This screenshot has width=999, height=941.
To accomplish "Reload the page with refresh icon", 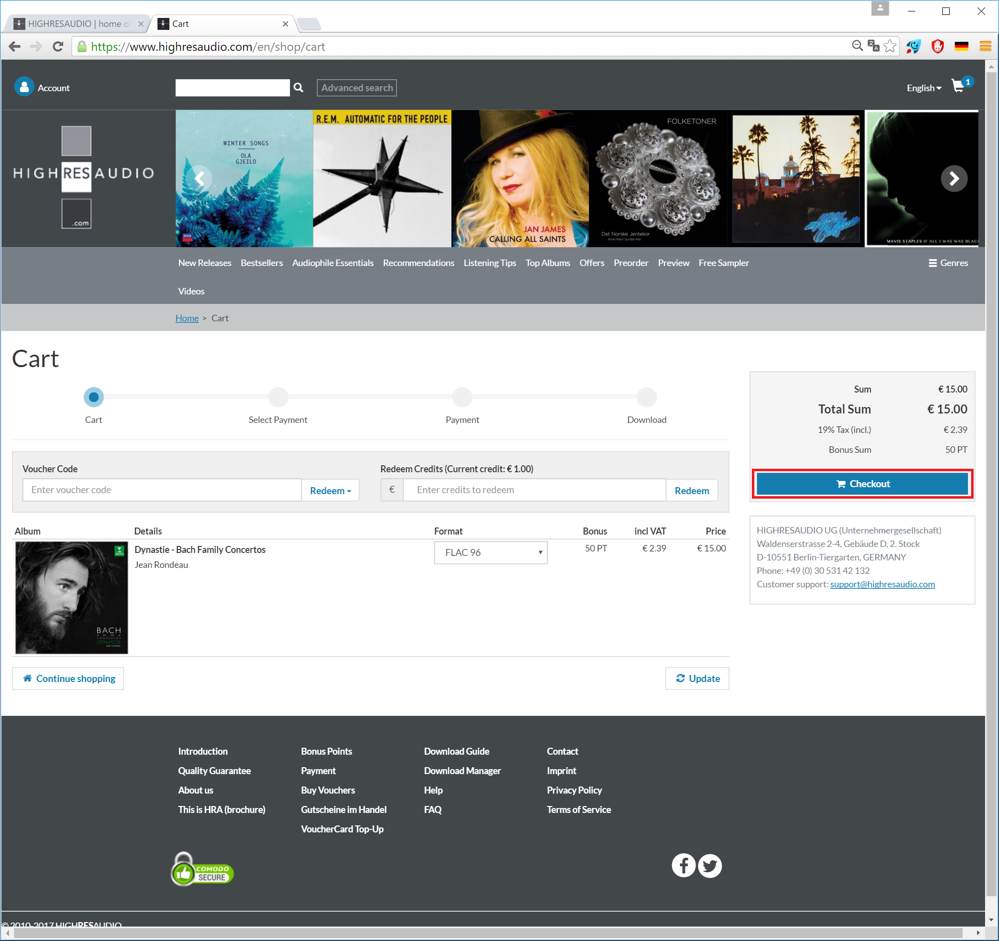I will 58,47.
